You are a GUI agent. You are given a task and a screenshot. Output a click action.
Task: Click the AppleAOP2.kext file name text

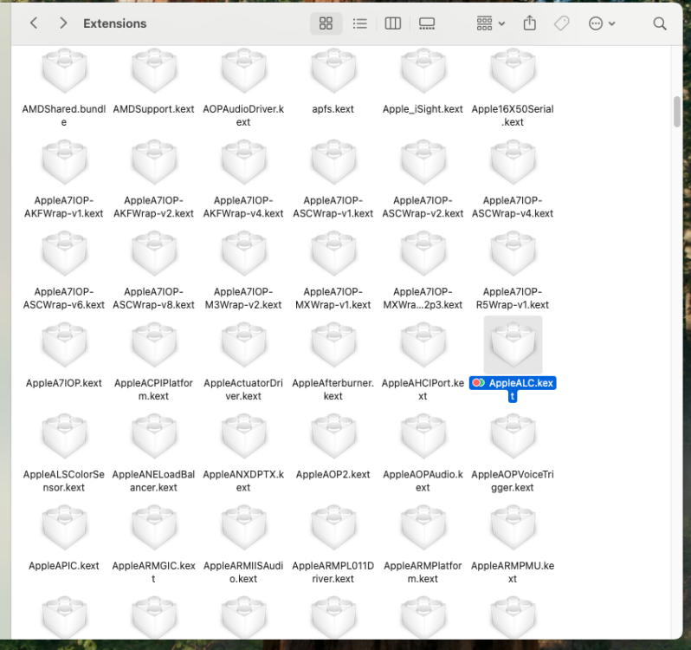(x=333, y=474)
